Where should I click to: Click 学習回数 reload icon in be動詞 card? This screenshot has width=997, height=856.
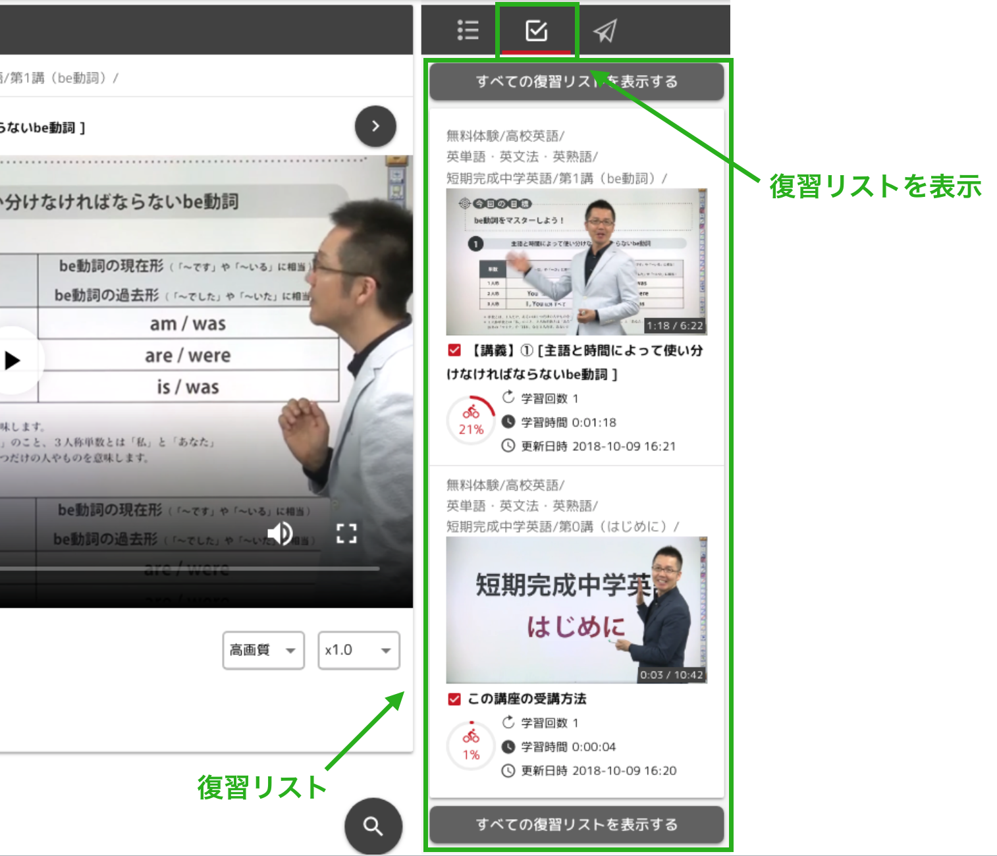508,397
